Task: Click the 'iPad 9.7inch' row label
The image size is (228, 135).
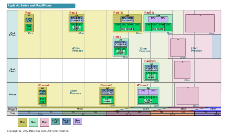Action: 13,34
